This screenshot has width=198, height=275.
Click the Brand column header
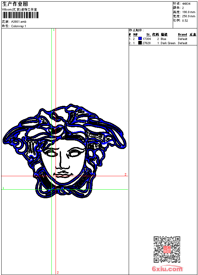point(182,35)
